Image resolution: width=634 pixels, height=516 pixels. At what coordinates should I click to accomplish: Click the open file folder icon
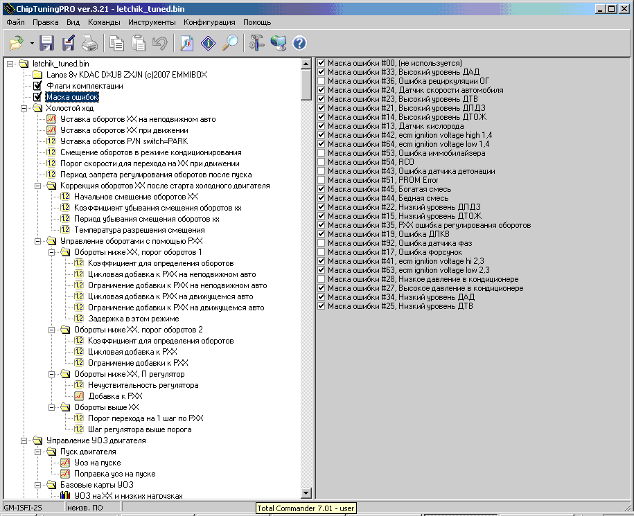tap(15, 44)
